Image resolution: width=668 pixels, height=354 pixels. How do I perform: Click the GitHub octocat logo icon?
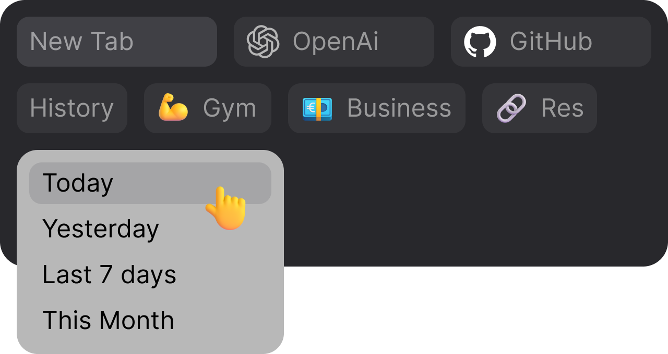(x=480, y=42)
